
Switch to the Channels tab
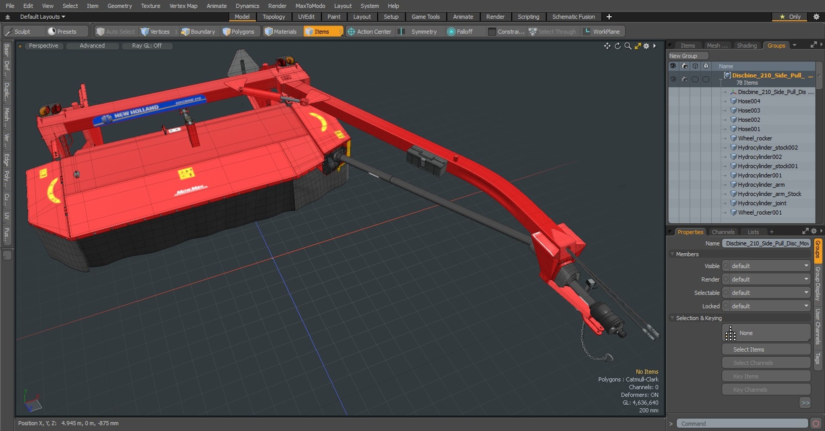[x=723, y=232]
